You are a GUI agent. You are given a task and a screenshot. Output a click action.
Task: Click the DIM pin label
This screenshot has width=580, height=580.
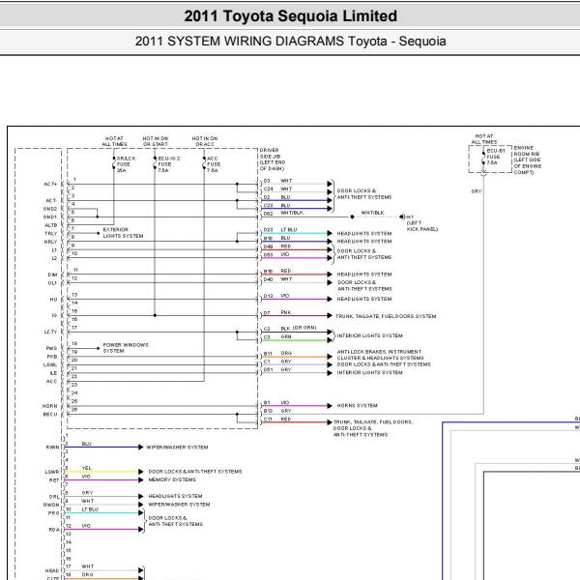(x=52, y=275)
